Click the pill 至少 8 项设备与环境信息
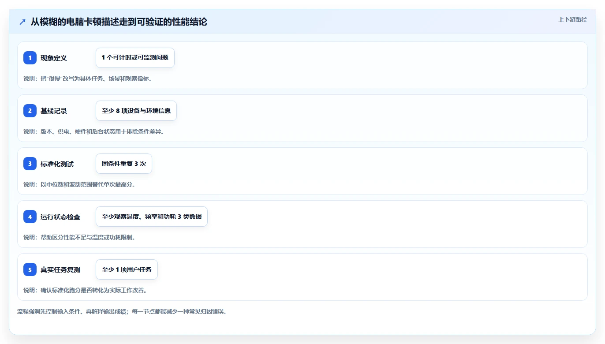 pyautogui.click(x=136, y=111)
